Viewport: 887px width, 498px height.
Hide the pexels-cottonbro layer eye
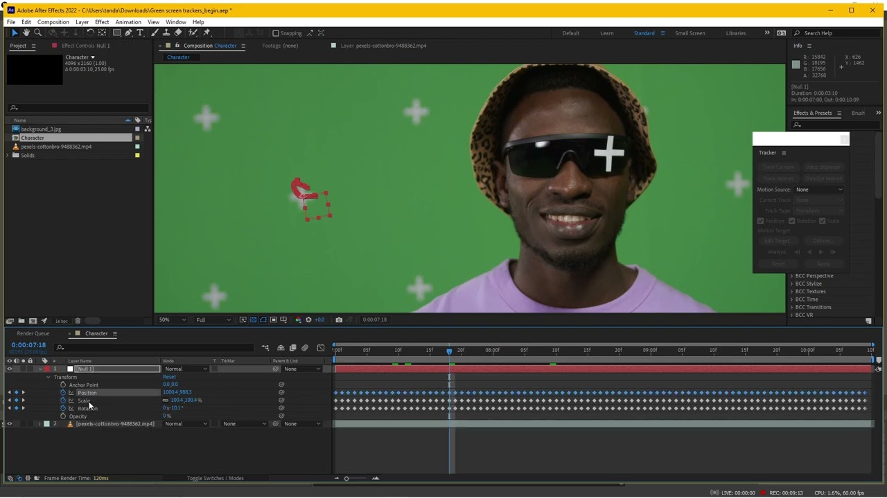click(10, 423)
